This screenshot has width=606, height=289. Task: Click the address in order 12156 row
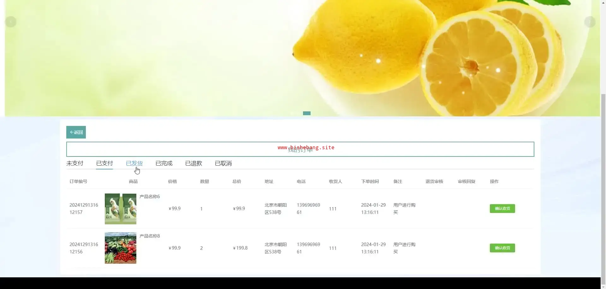point(276,248)
